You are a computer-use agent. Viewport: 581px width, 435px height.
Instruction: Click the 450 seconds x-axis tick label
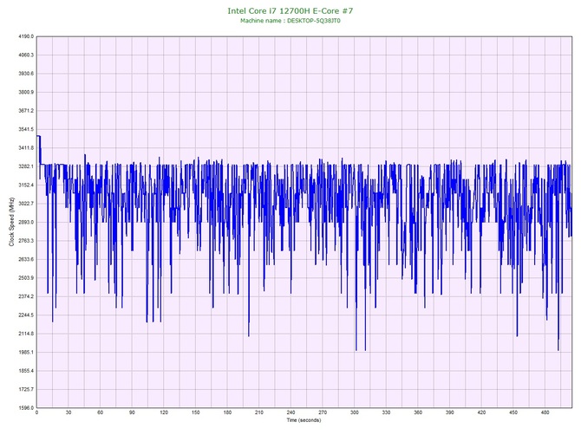pyautogui.click(x=513, y=412)
